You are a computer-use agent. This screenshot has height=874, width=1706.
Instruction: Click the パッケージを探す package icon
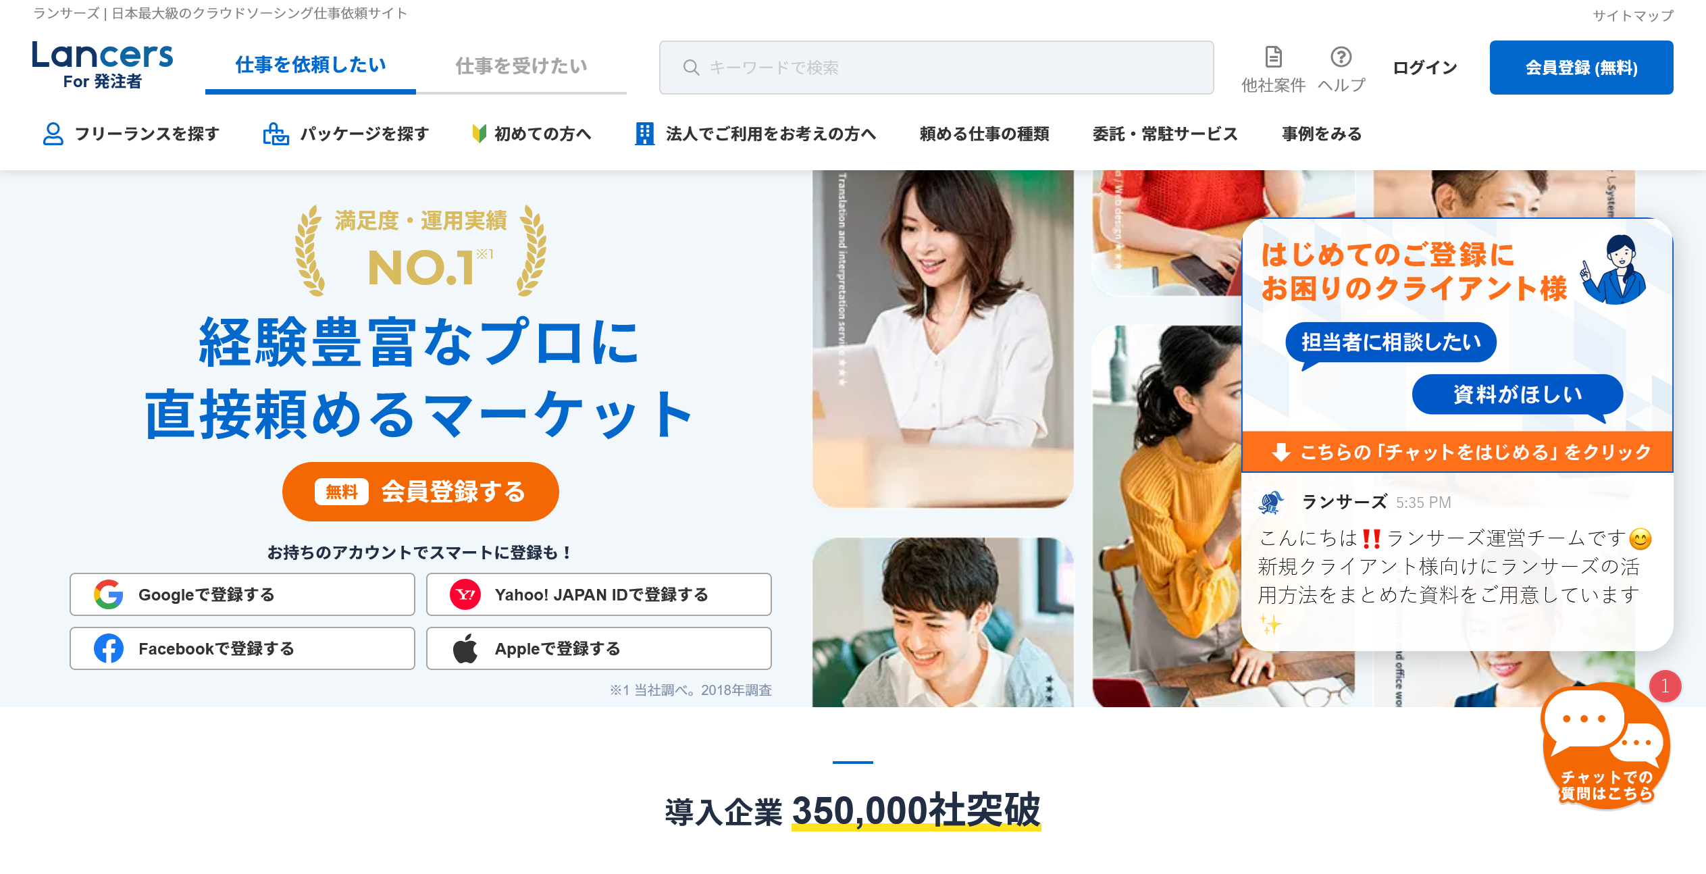click(276, 134)
